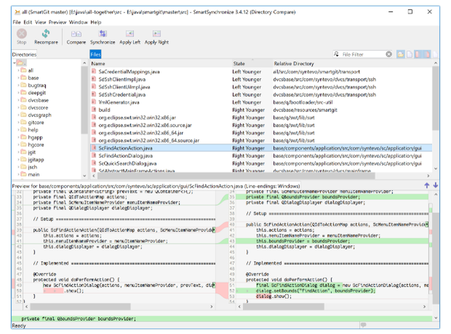Toggle the plain white page filter button

410,54
